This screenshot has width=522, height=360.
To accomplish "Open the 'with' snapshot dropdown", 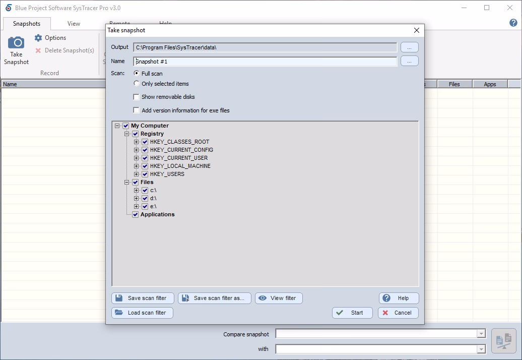I will [x=481, y=349].
